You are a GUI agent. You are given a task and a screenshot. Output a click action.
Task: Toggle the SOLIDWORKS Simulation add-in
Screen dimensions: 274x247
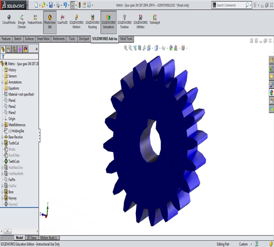[x=109, y=22]
